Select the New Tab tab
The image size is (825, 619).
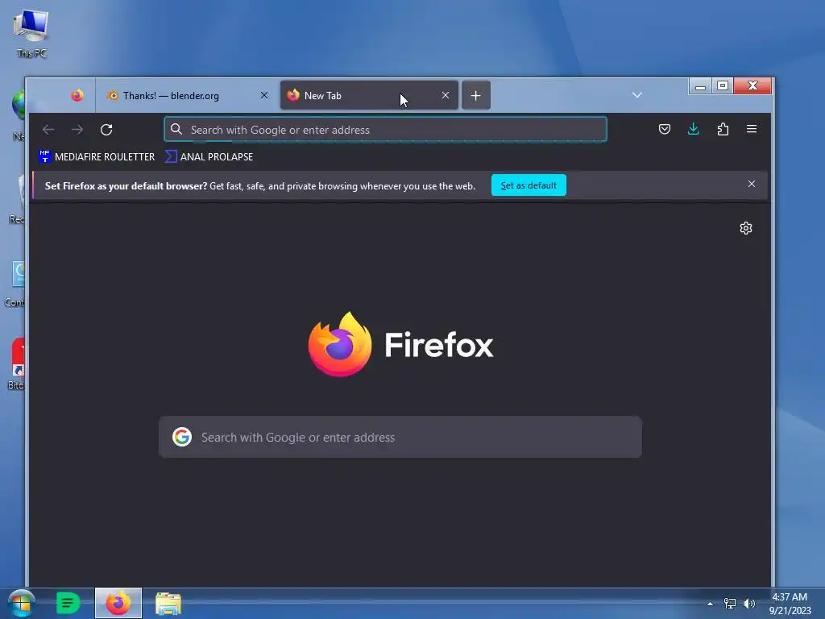click(369, 95)
